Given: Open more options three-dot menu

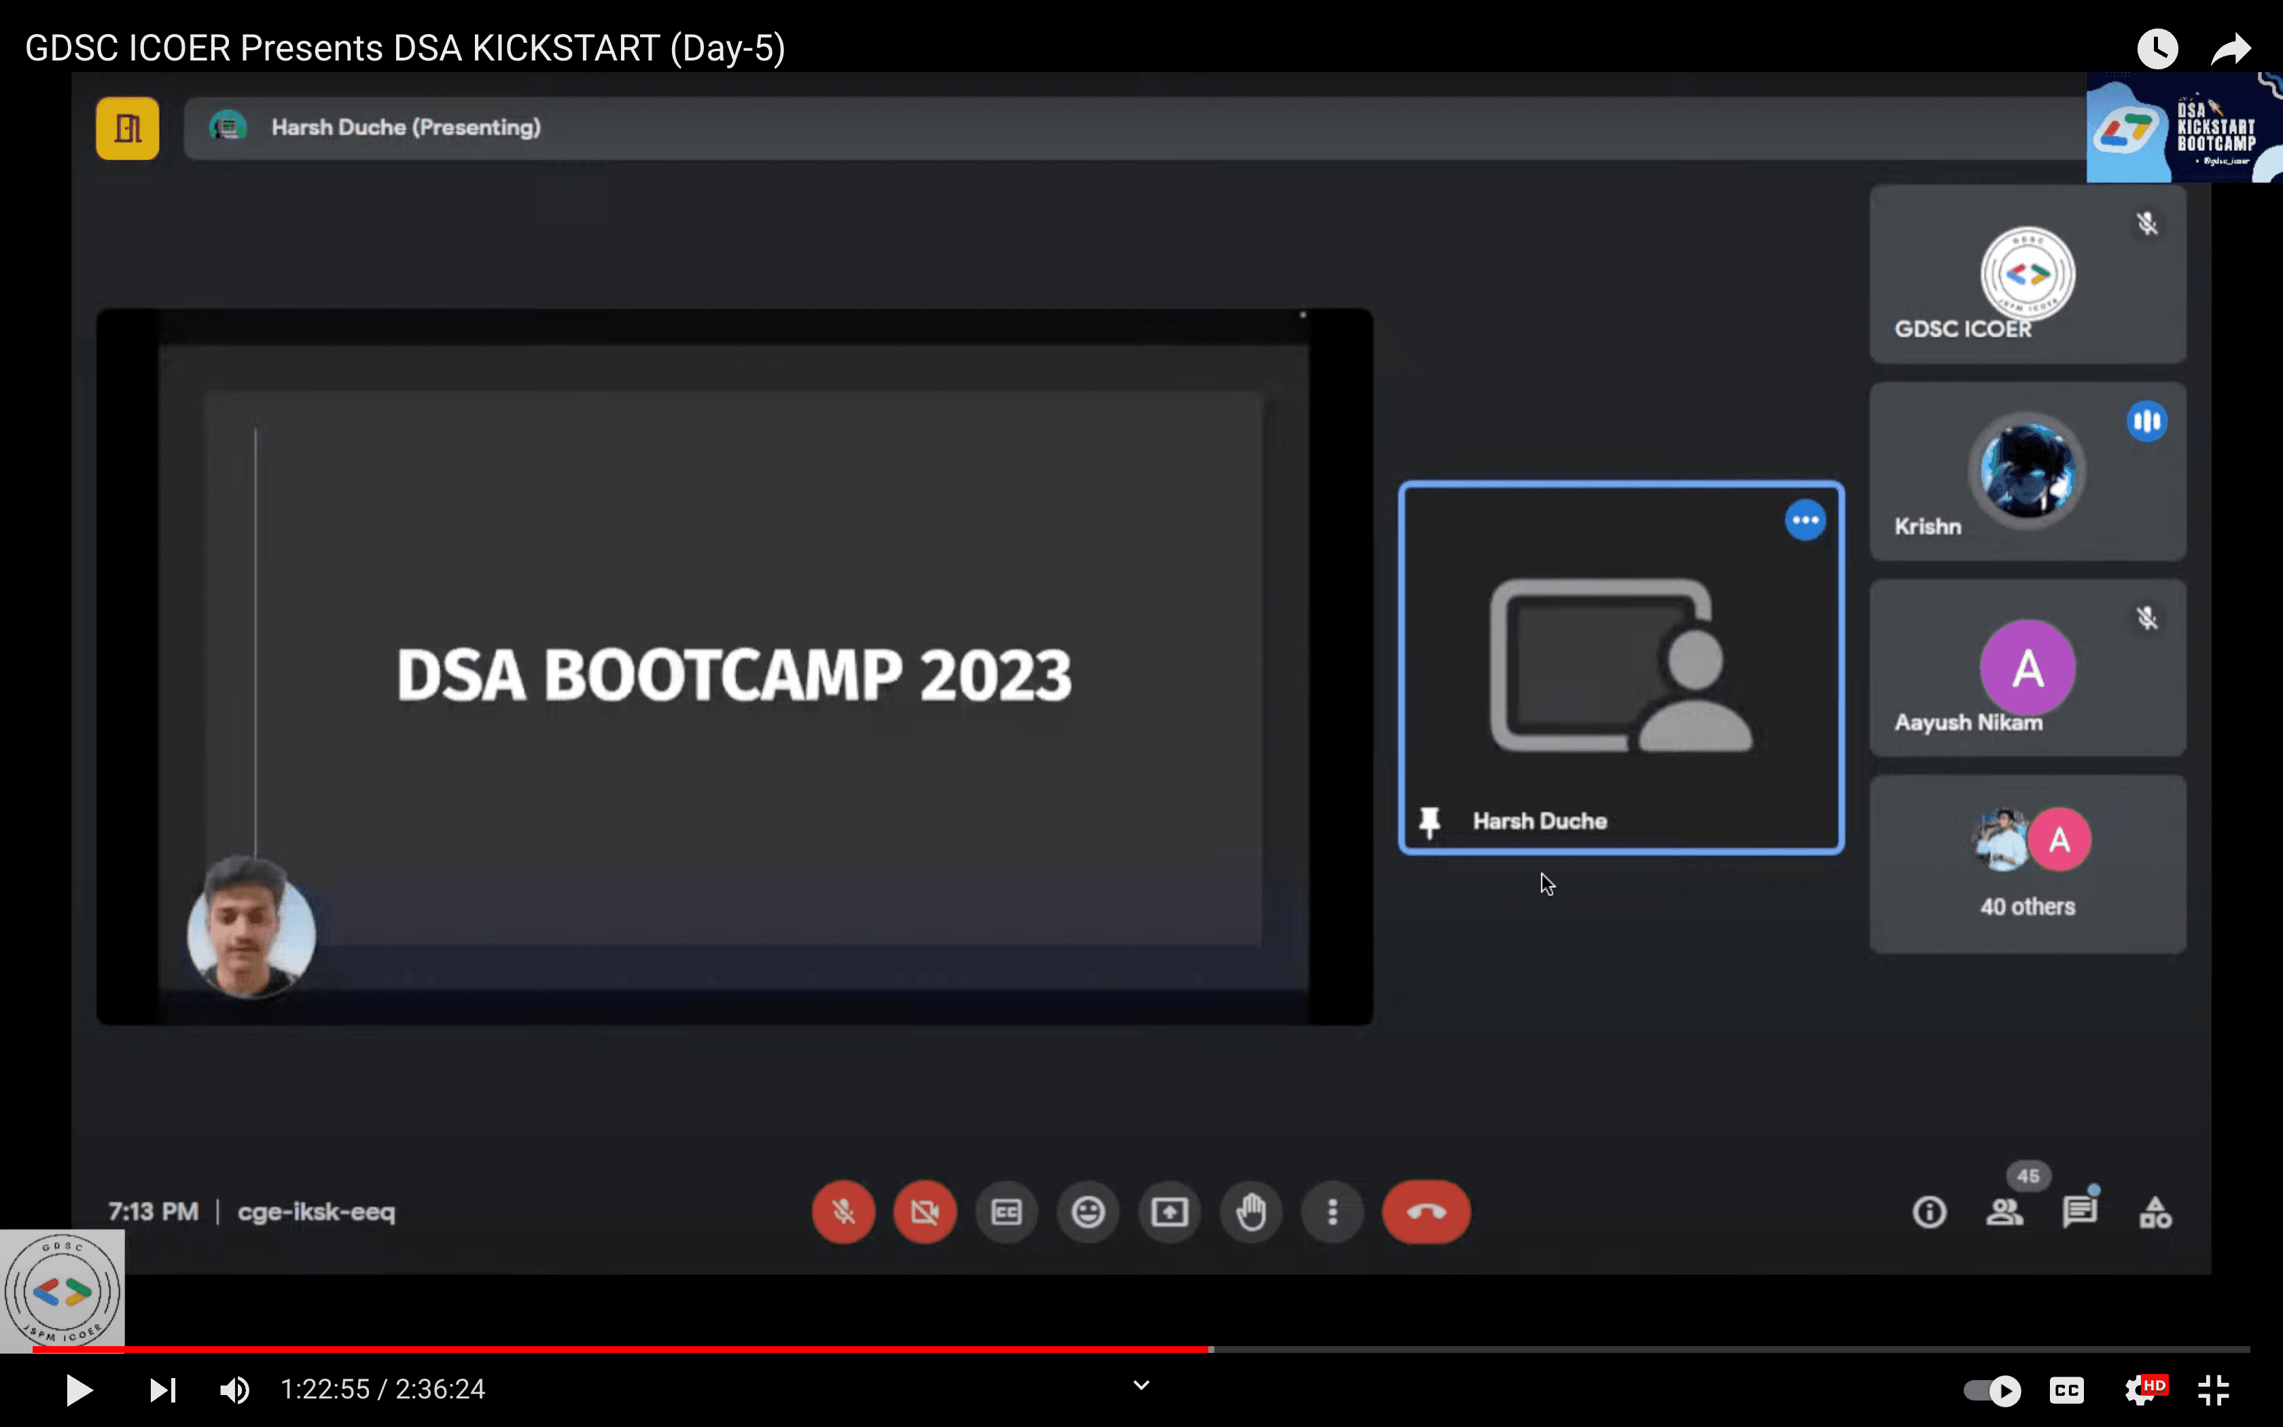Looking at the screenshot, I should pyautogui.click(x=1332, y=1212).
